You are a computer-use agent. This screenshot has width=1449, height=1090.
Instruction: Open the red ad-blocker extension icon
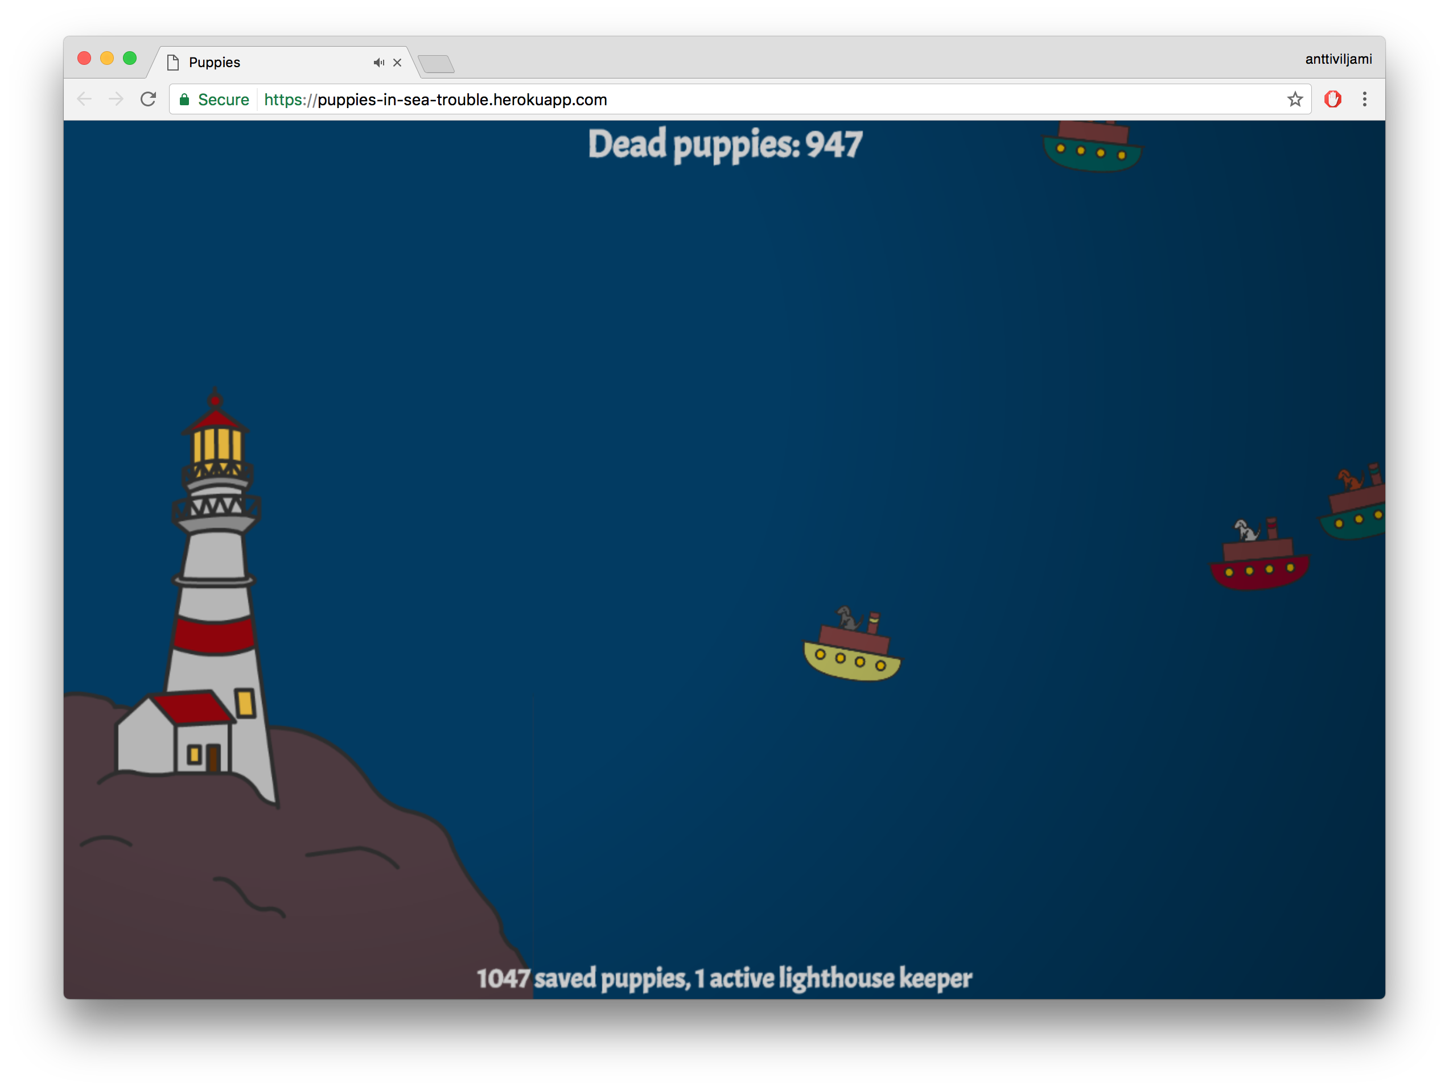click(1332, 100)
